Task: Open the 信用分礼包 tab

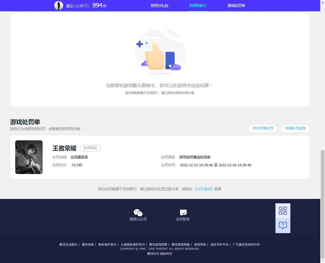Action: tap(159, 6)
